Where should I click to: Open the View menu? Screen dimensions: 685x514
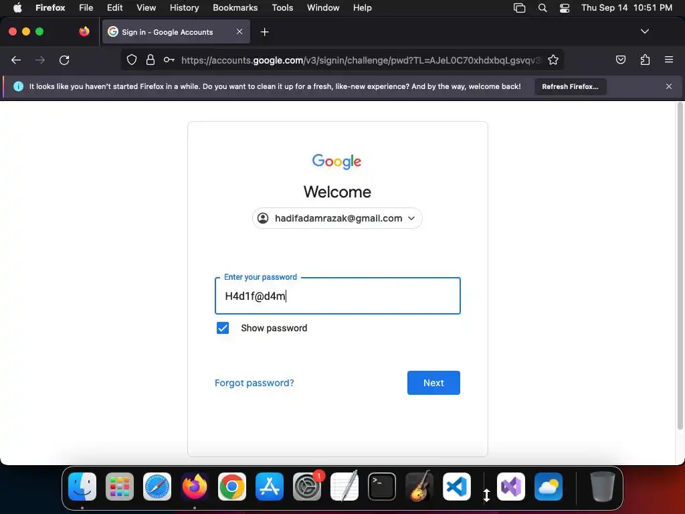146,7
